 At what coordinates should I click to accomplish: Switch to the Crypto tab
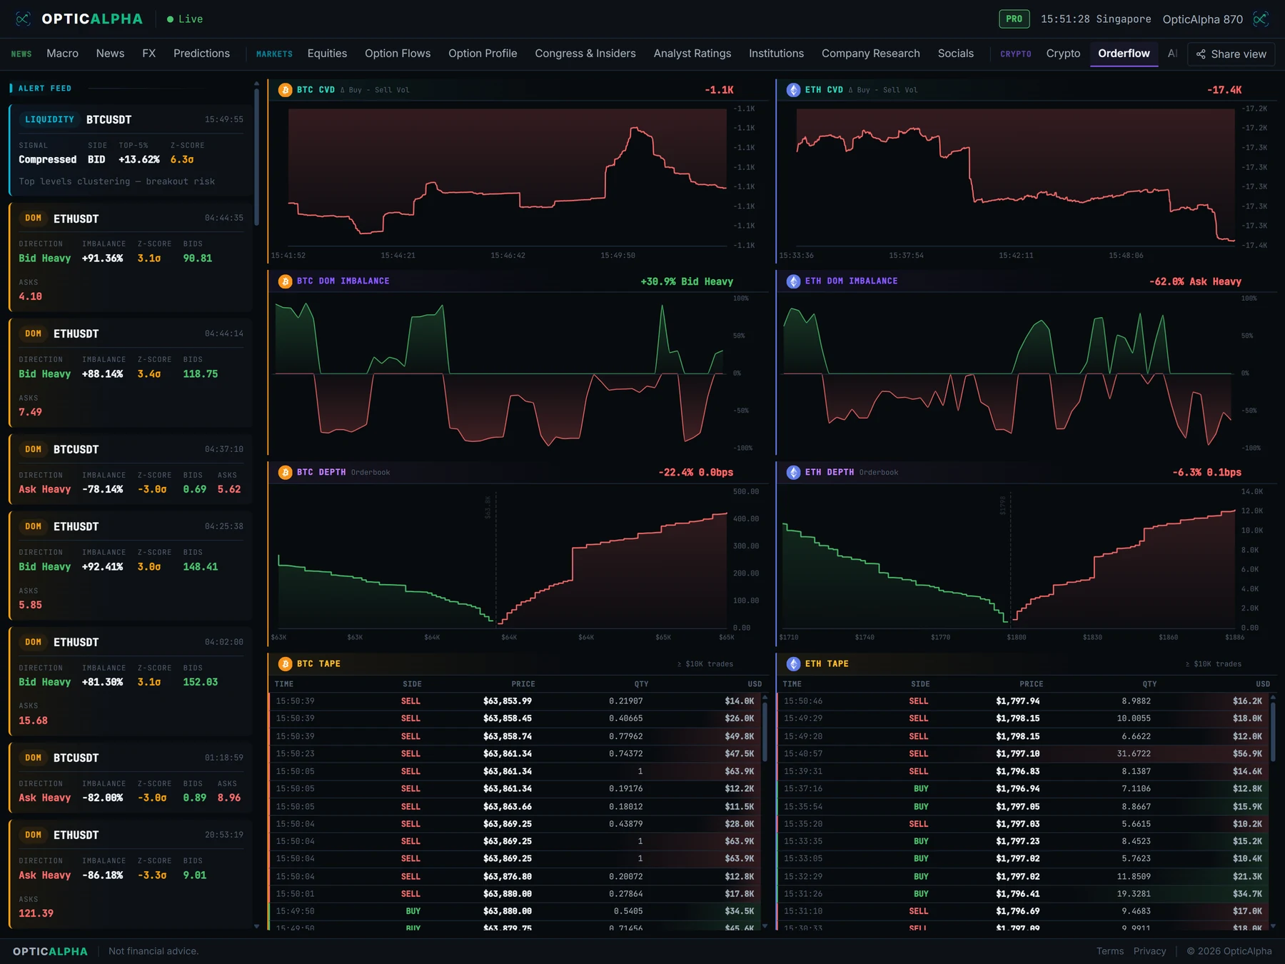click(x=1063, y=54)
